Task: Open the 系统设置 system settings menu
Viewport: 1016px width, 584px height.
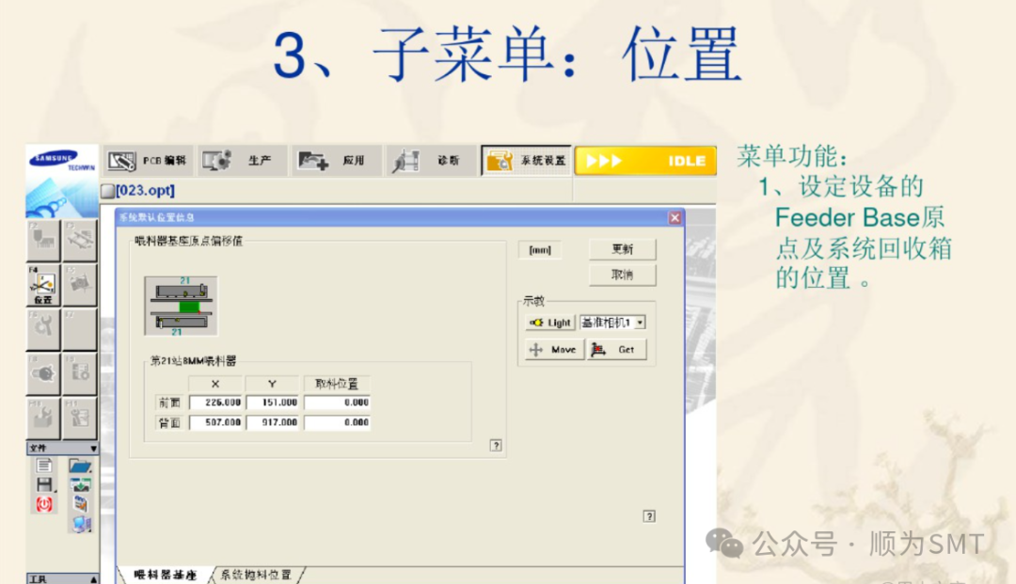Action: 526,161
